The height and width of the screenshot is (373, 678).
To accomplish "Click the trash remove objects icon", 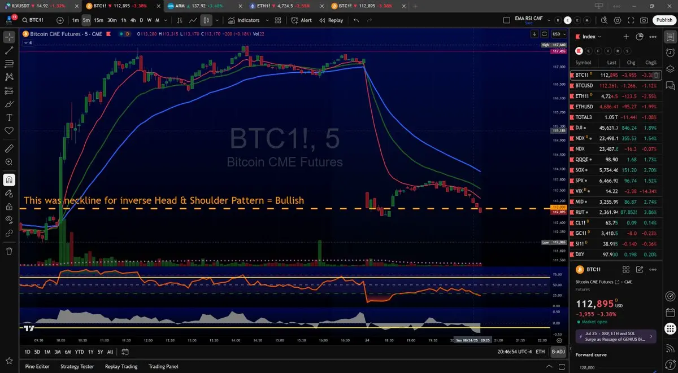I will [9, 251].
